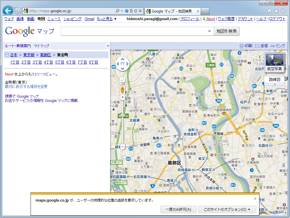Image resolution: width=290 pixels, height=218 pixels.
Task: Click the zoom slider handle
Action: 122,115
